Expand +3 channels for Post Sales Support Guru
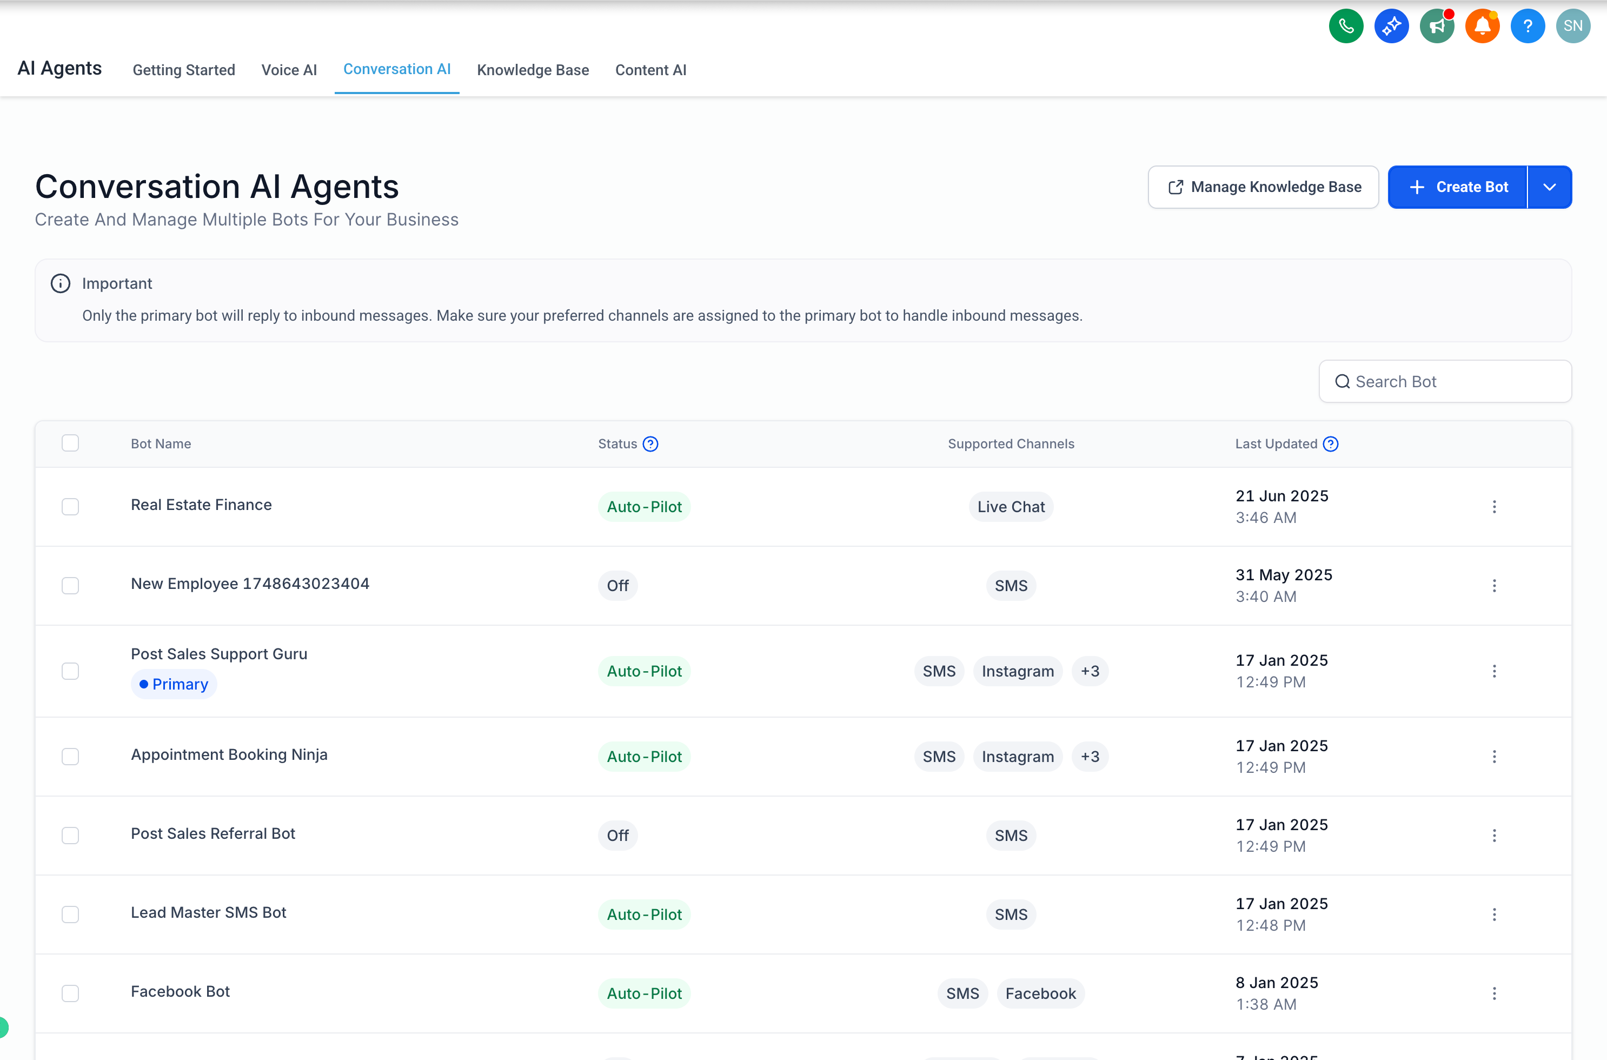Image resolution: width=1607 pixels, height=1060 pixels. pyautogui.click(x=1090, y=671)
